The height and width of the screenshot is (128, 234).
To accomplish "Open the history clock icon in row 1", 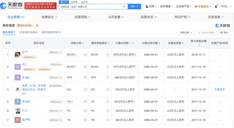I will pyautogui.click(x=85, y=55).
